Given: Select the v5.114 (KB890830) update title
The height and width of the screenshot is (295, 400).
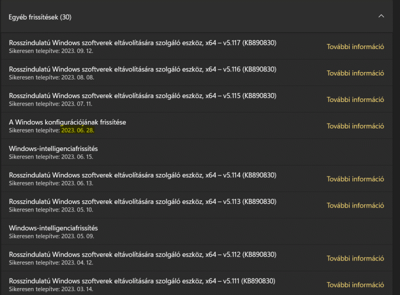Looking at the screenshot, I should click(x=142, y=175).
